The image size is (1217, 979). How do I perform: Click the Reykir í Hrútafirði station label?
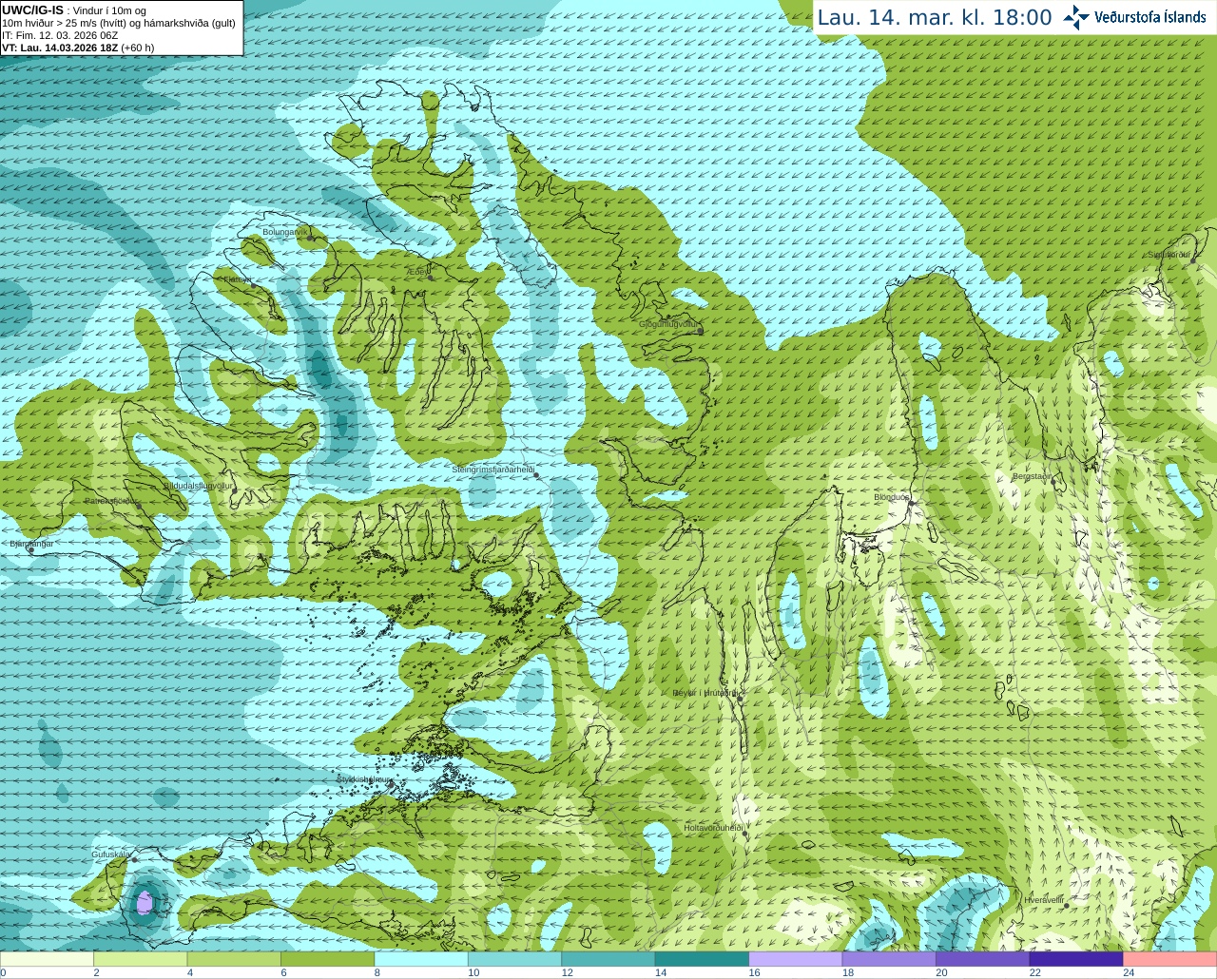705,693
